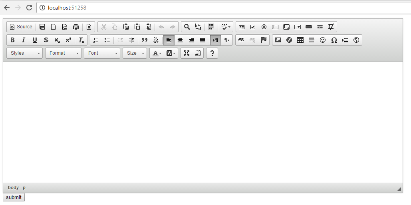Toggle Source view mode
The height and width of the screenshot is (205, 411).
[21, 27]
